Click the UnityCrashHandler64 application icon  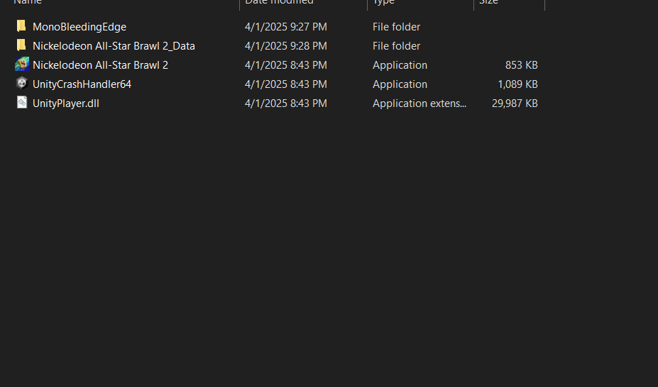coord(21,84)
